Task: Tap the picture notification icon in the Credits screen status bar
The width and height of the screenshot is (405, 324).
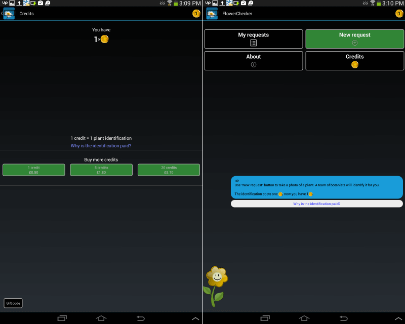Action: point(12,3)
